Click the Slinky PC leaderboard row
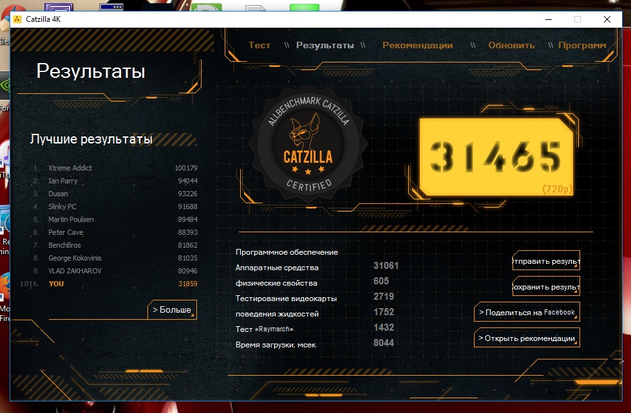631x413 pixels. (x=115, y=206)
